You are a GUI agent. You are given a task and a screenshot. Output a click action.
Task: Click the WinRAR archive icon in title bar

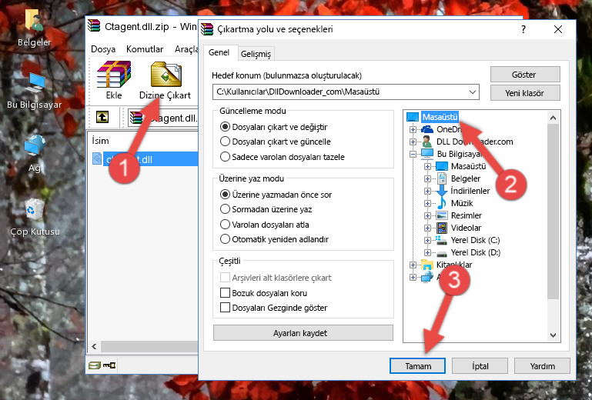coord(94,26)
